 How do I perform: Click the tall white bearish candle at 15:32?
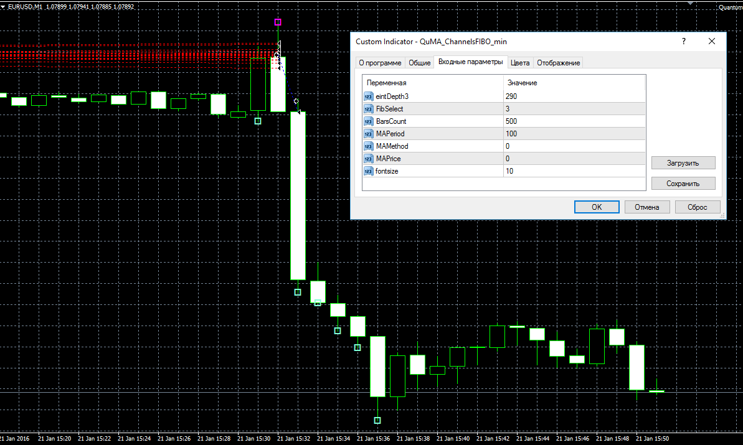298,195
